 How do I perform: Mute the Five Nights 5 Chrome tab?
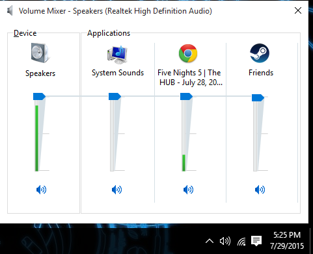coord(188,190)
